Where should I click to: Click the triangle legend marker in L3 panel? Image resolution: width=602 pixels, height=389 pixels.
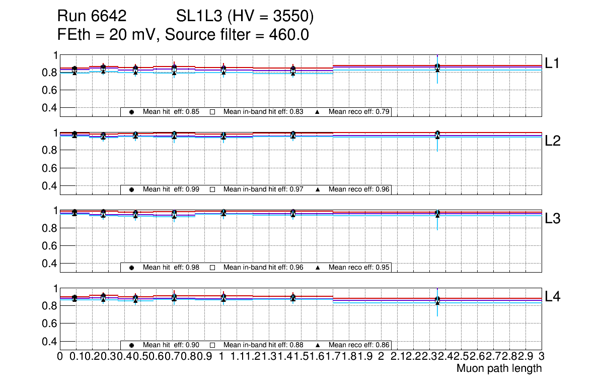[318, 268]
